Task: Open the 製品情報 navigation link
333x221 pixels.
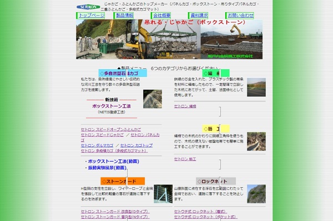Action: (x=125, y=16)
